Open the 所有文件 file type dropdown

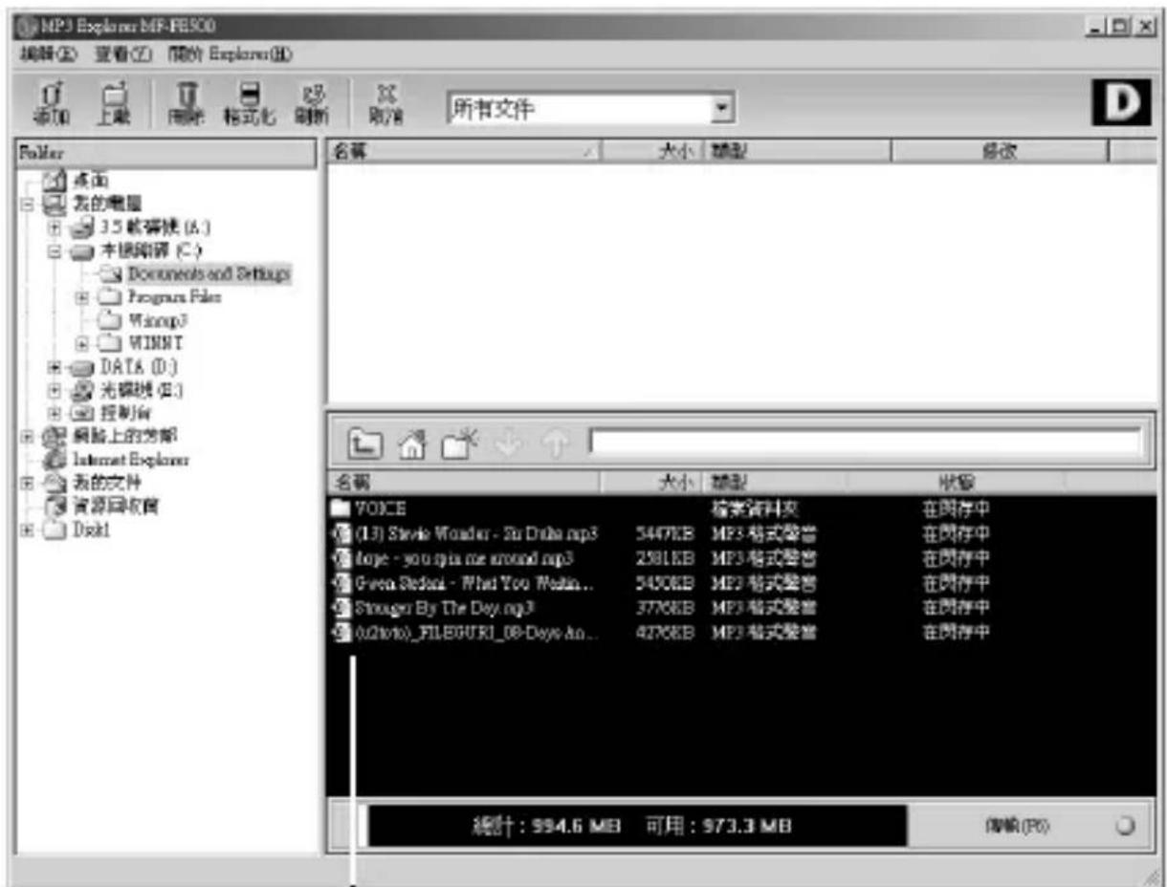click(725, 109)
